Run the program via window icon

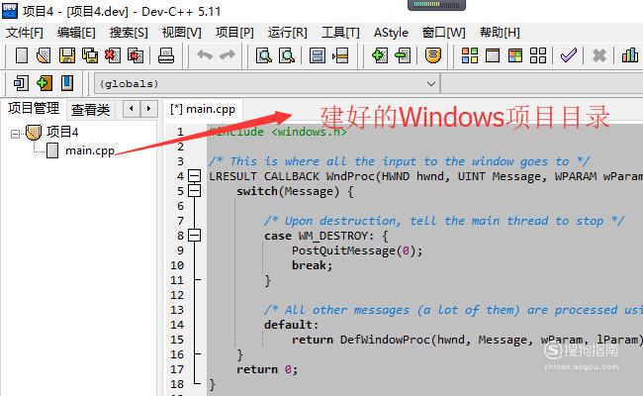click(x=493, y=55)
